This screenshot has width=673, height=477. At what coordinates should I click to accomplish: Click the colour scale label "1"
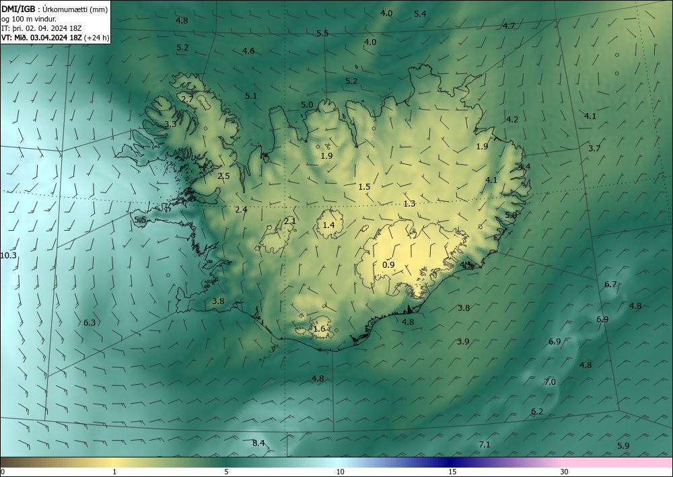[x=114, y=472]
